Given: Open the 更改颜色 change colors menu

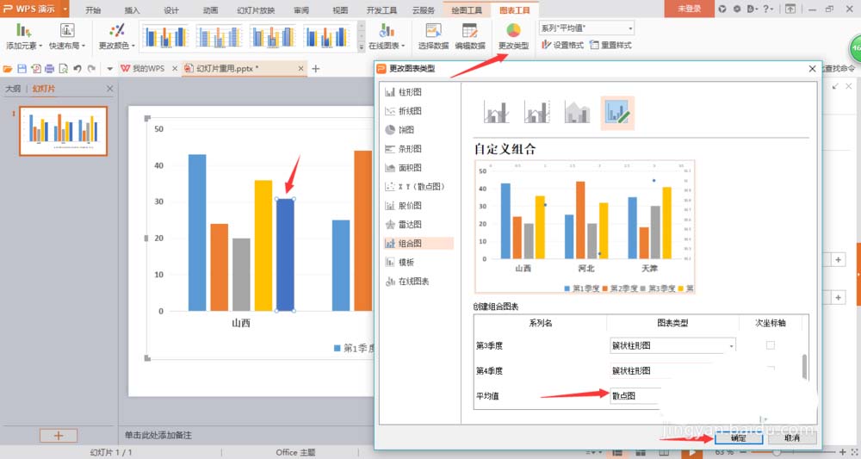Looking at the screenshot, I should tap(116, 37).
